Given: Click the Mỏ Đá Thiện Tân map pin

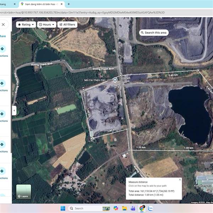Looking at the screenshot, I should point(115,80).
